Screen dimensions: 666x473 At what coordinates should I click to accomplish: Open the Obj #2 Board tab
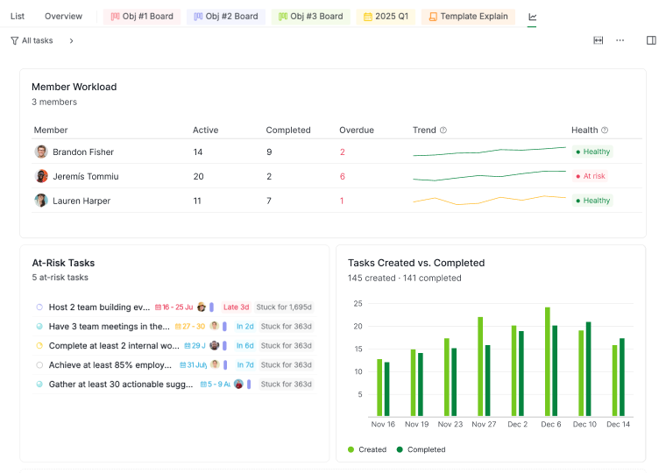(x=226, y=17)
